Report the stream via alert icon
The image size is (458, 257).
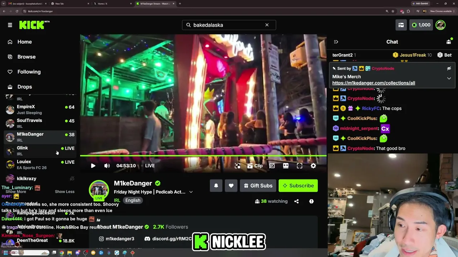(x=311, y=201)
